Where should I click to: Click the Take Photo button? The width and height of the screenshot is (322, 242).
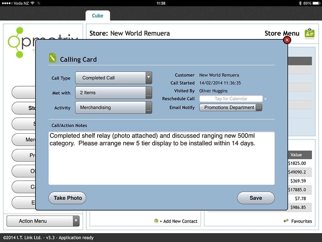(67, 198)
